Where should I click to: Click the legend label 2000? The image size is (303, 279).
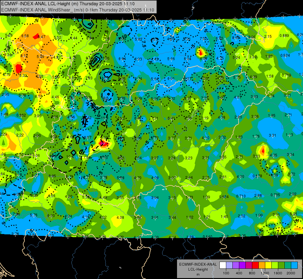tap(291, 273)
